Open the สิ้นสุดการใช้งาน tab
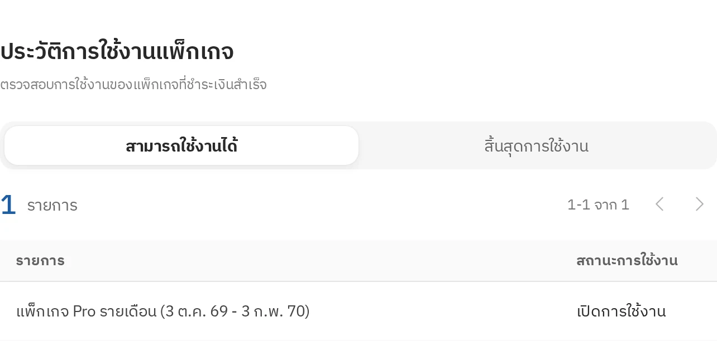The height and width of the screenshot is (341, 717). [536, 146]
